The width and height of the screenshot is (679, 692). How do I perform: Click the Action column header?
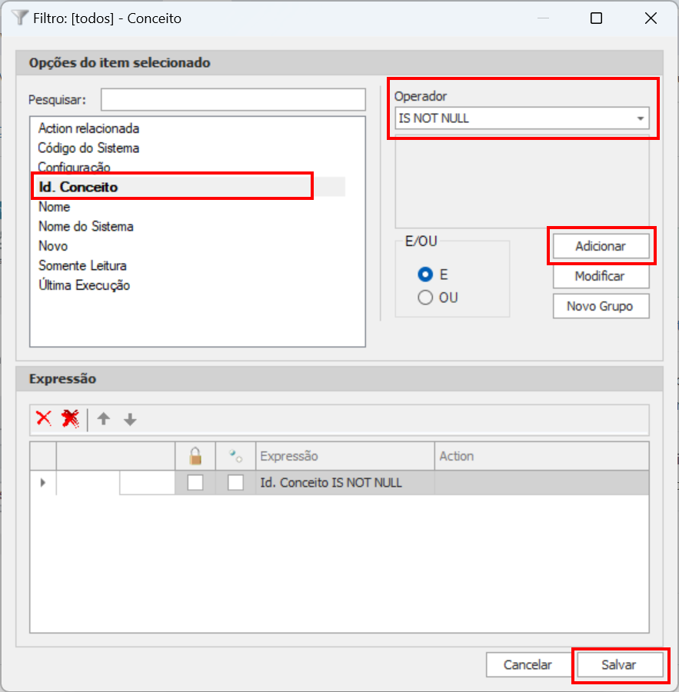pos(541,456)
